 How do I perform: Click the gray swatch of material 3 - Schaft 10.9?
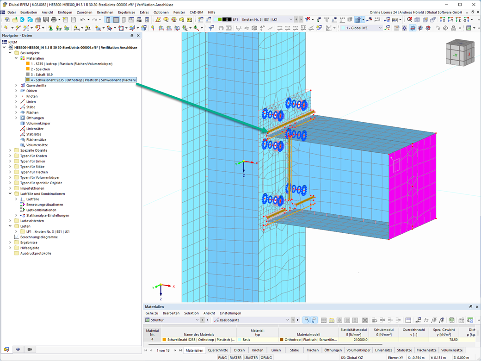click(28, 75)
